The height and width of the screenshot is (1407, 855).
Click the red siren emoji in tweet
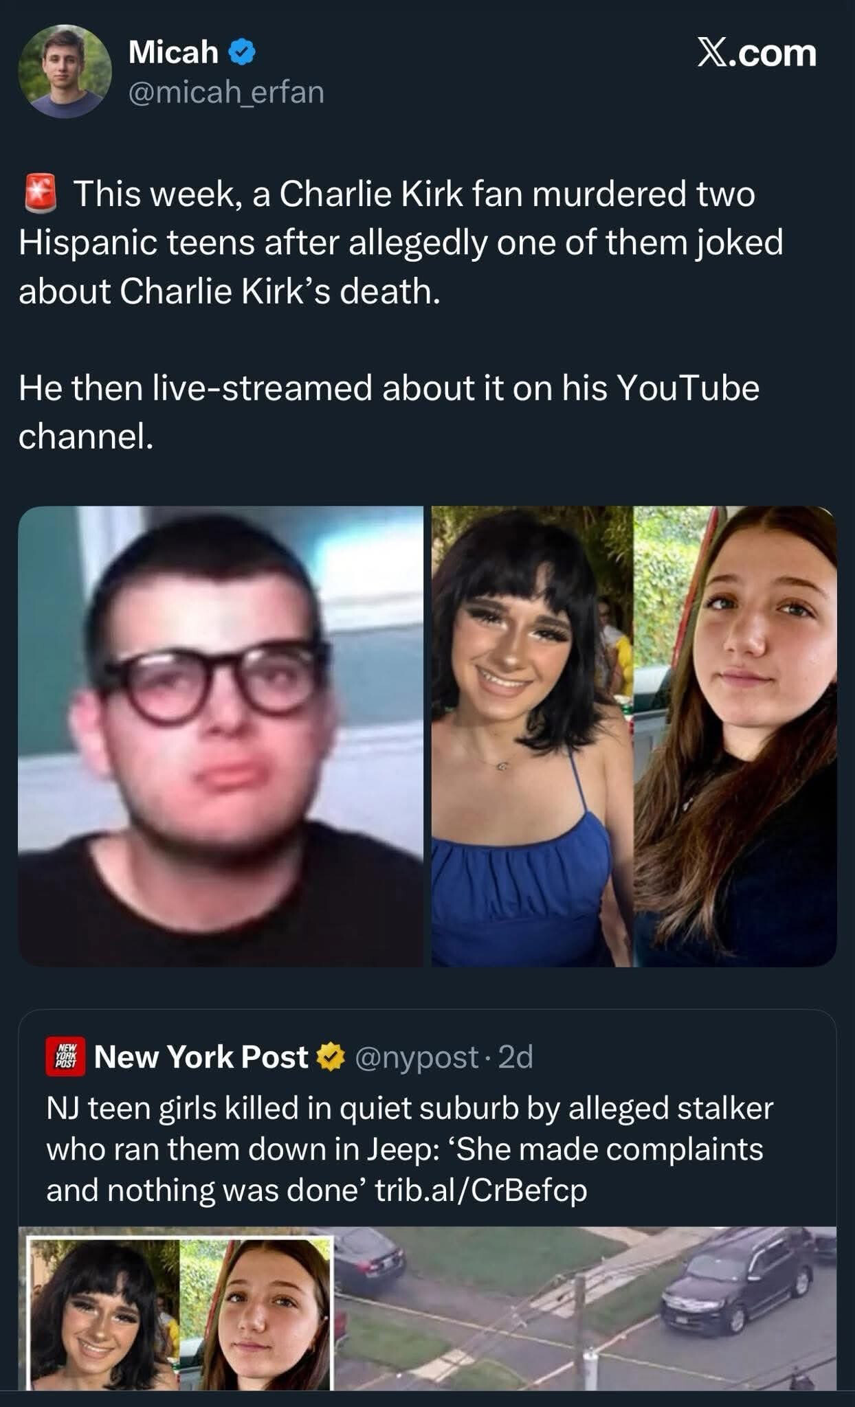tap(41, 193)
